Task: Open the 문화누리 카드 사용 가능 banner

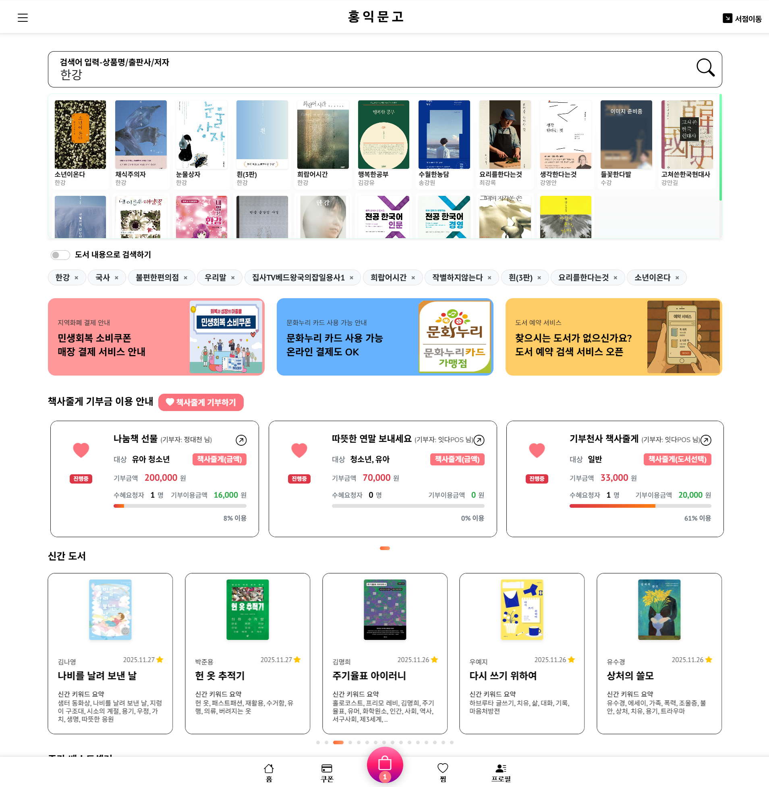Action: pyautogui.click(x=384, y=337)
